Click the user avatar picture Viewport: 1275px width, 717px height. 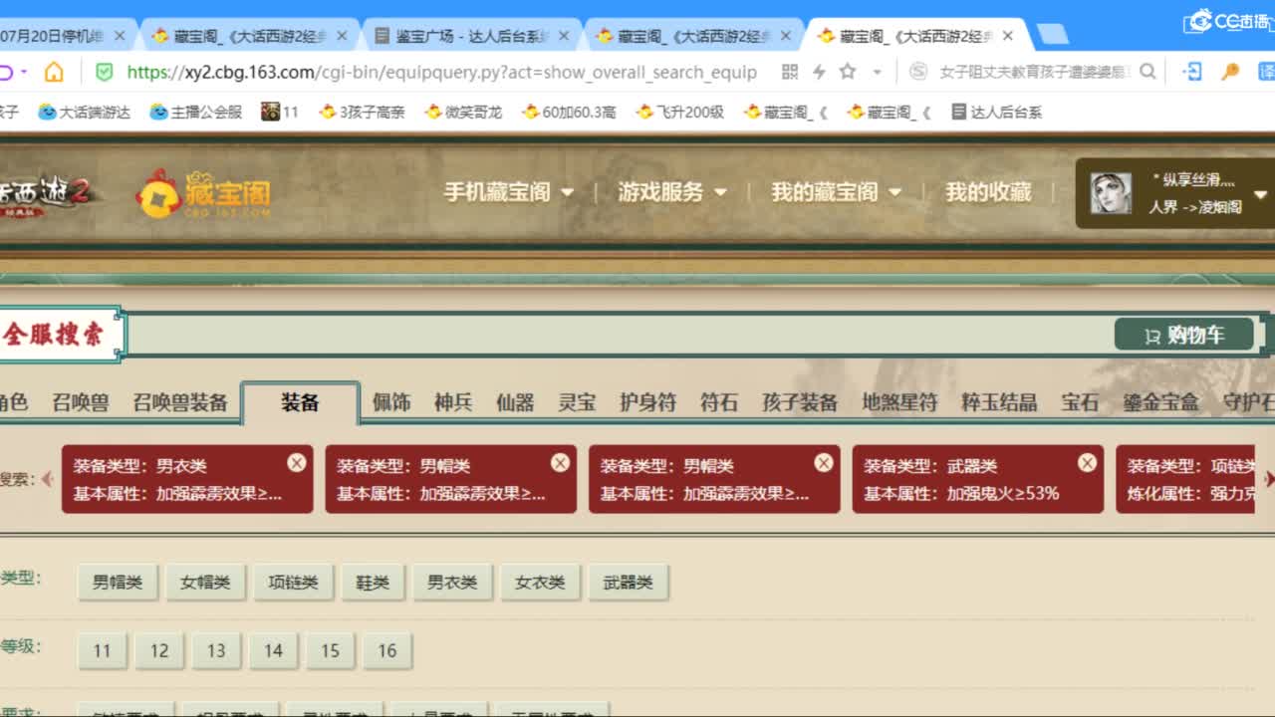pyautogui.click(x=1111, y=193)
